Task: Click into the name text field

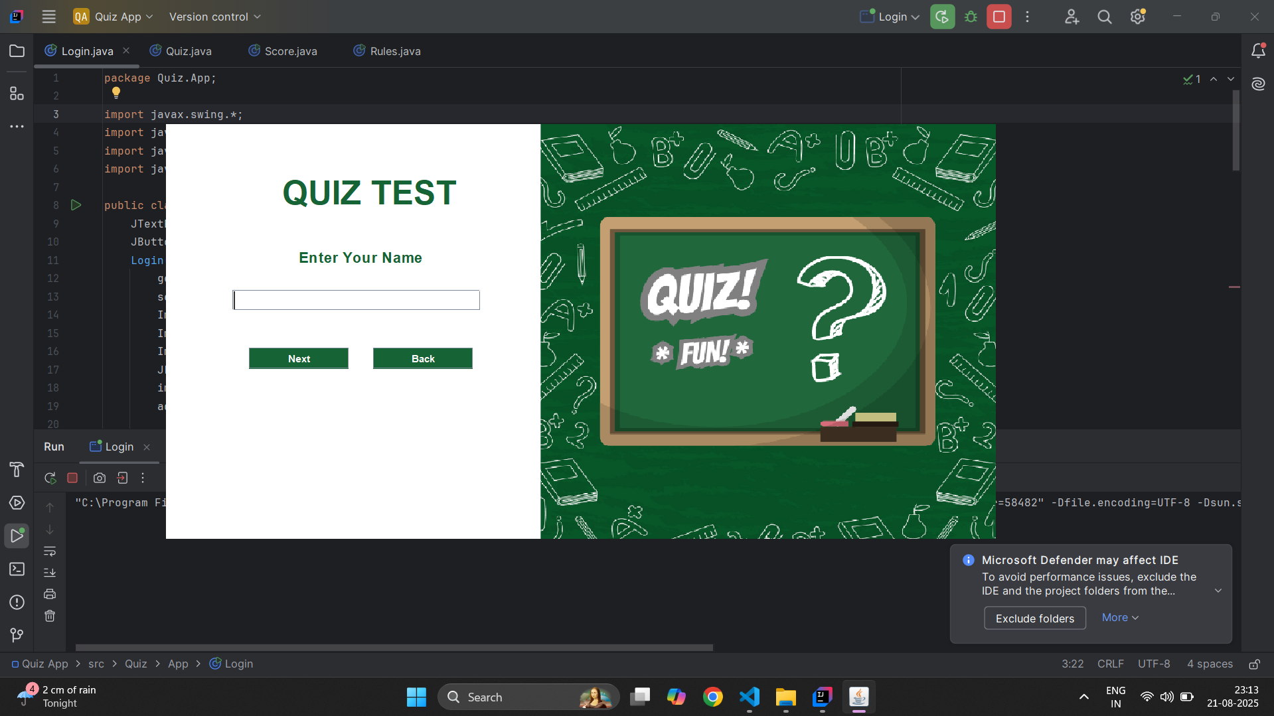Action: click(x=357, y=300)
